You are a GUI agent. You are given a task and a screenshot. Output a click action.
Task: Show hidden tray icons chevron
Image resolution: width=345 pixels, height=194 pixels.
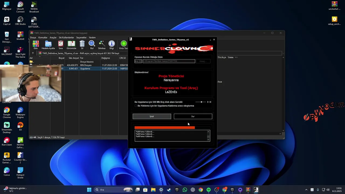click(x=306, y=190)
